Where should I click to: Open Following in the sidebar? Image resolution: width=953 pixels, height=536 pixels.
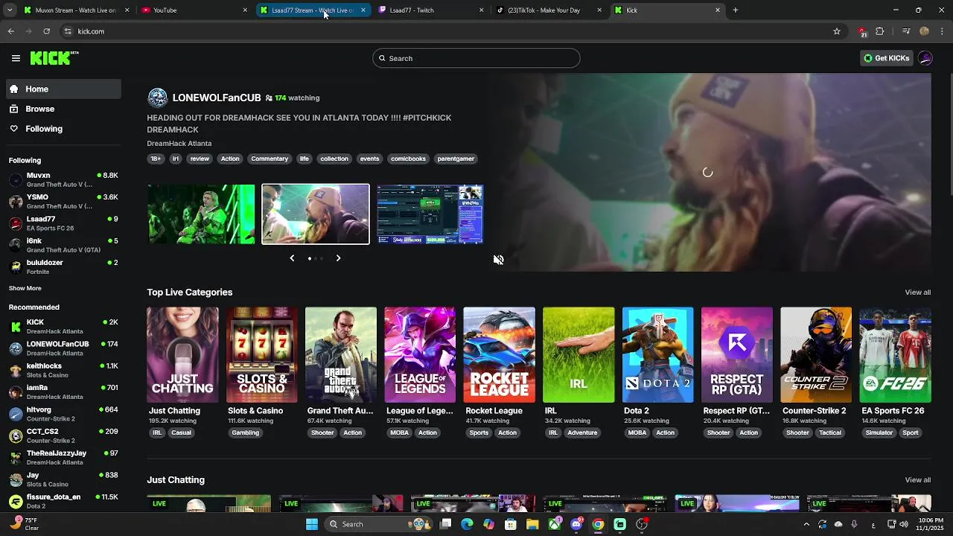click(x=63, y=129)
